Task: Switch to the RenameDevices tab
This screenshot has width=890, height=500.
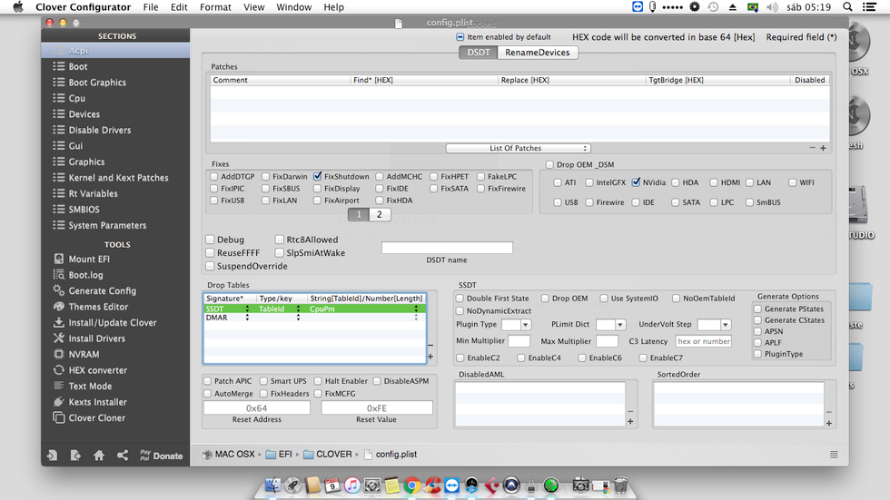Action: click(537, 52)
